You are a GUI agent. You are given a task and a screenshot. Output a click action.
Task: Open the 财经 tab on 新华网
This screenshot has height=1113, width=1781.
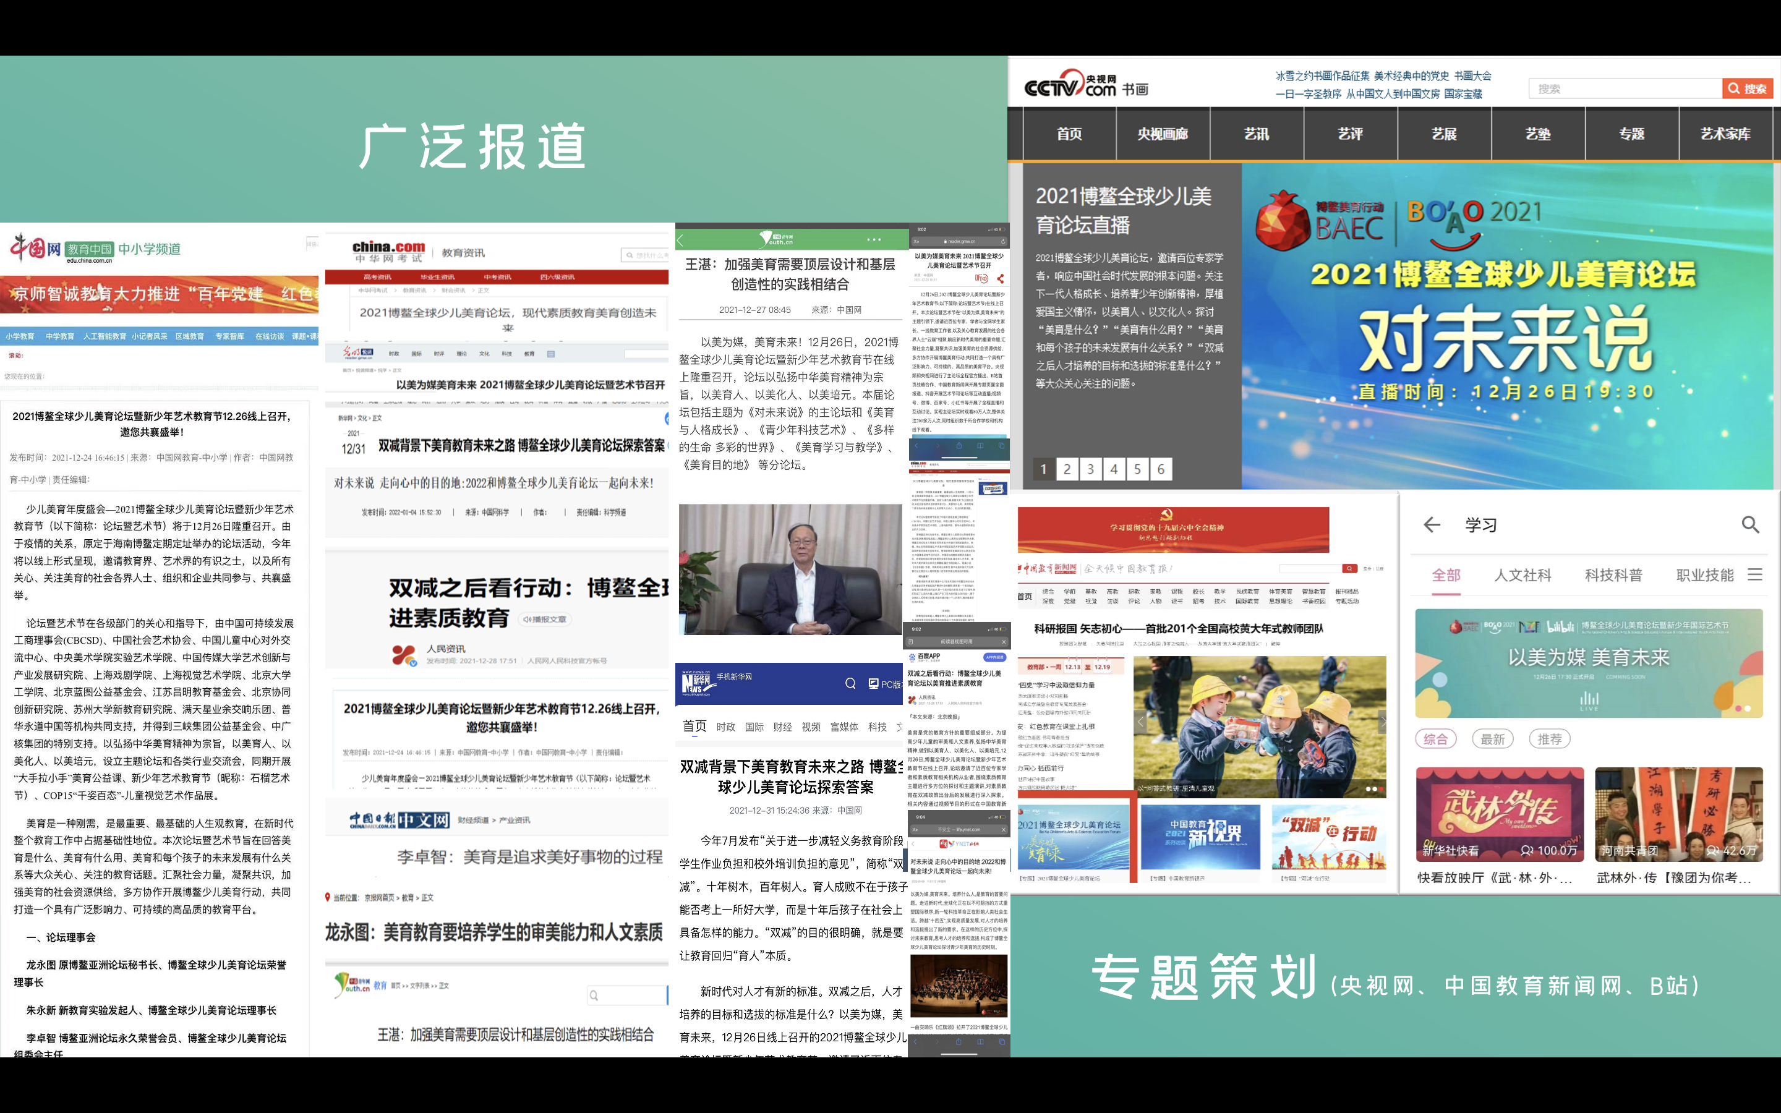pyautogui.click(x=782, y=727)
